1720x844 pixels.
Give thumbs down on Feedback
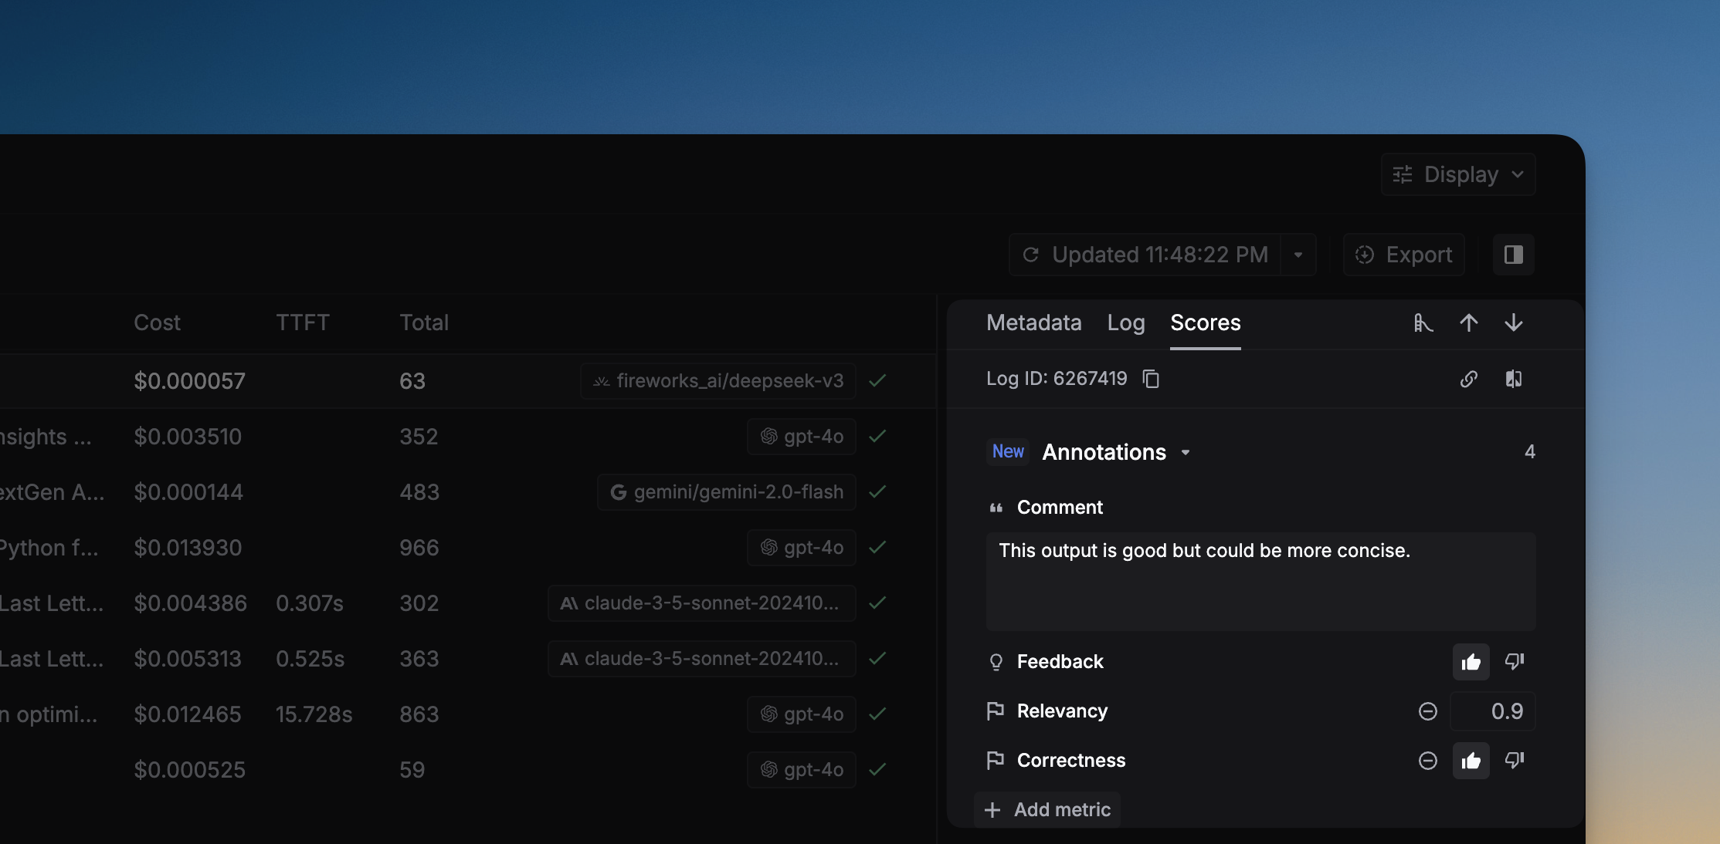1514,661
